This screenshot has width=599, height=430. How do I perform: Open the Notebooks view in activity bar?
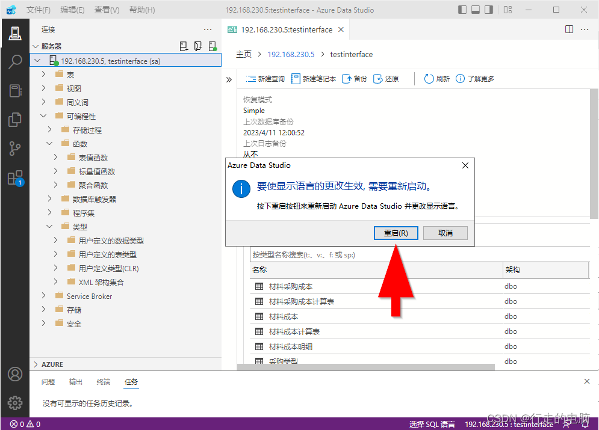(x=15, y=91)
